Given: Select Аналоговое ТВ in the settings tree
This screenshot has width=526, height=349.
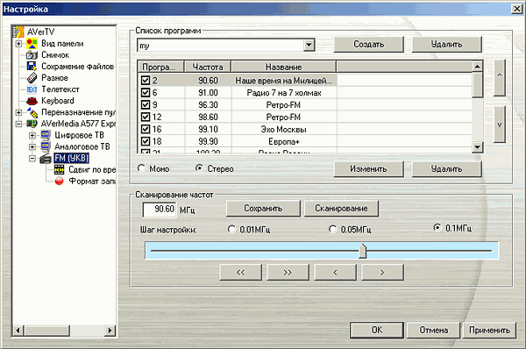Looking at the screenshot, I should (x=82, y=146).
